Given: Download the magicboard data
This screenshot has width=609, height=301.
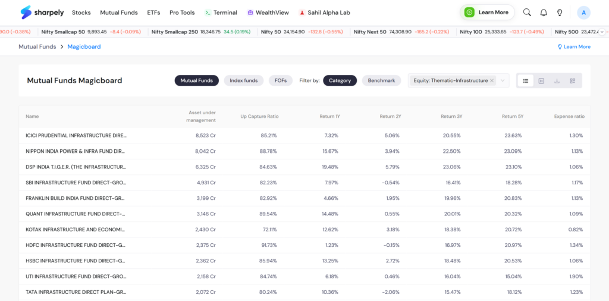Looking at the screenshot, I should coord(557,81).
